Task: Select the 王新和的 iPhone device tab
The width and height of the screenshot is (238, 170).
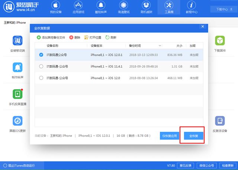Action: tap(15, 23)
